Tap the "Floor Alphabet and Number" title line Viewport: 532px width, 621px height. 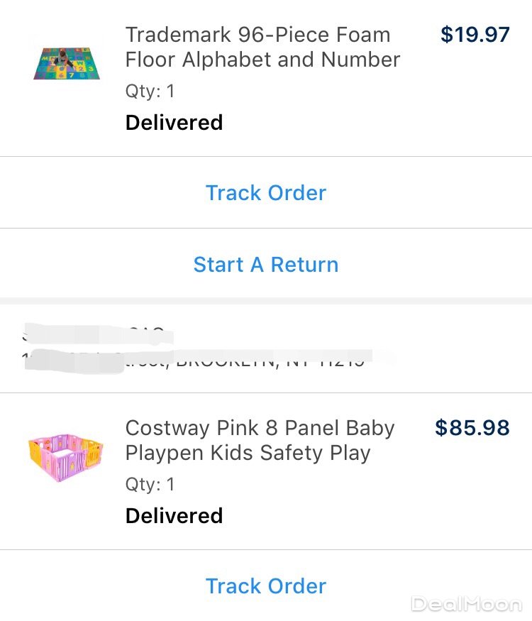tap(262, 60)
